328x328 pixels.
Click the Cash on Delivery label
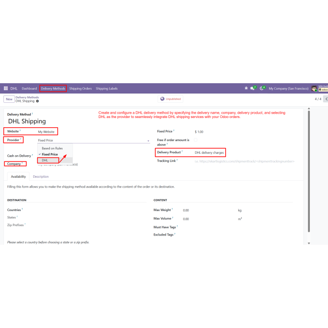(19, 156)
